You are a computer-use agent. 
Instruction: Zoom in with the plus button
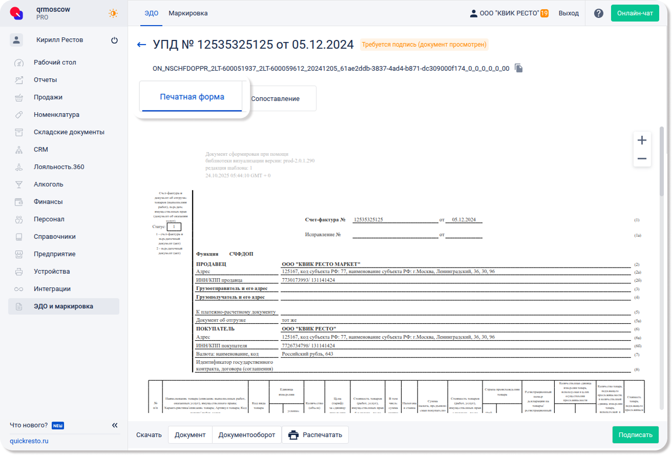point(642,140)
